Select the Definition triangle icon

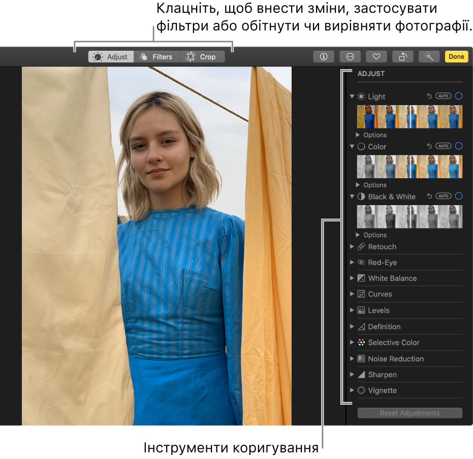(361, 326)
